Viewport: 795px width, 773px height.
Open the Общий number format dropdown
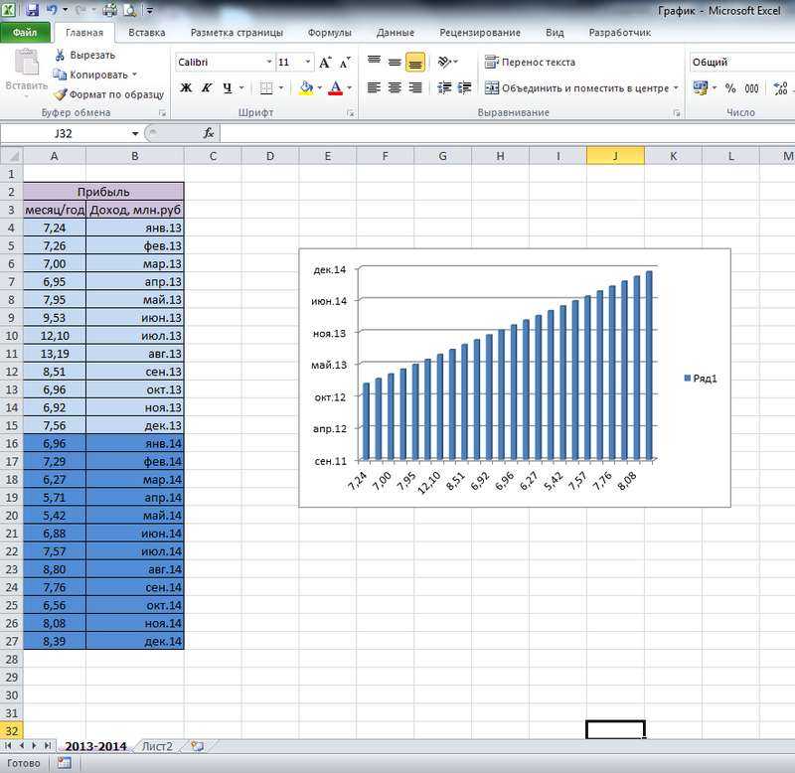click(741, 62)
